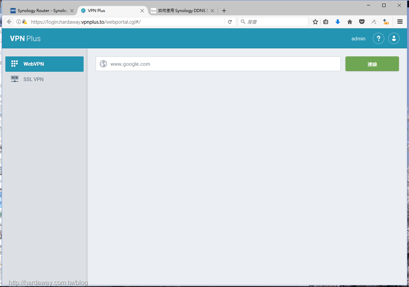The width and height of the screenshot is (409, 287).
Task: Focus the browser 搜尋 search box
Action: coord(273,22)
